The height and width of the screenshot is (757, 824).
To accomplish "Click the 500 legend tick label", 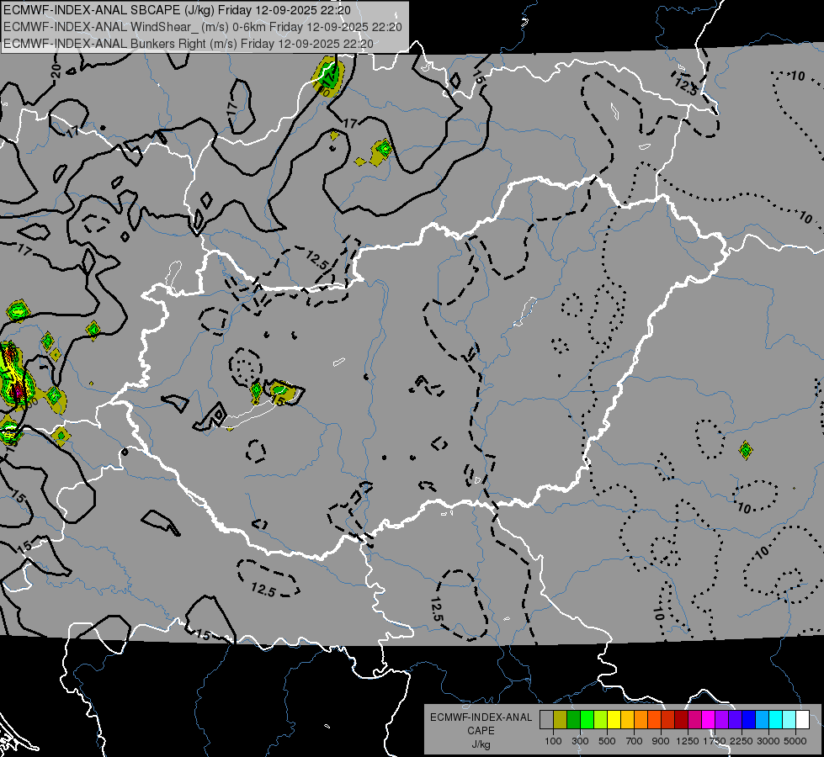I will [x=607, y=741].
